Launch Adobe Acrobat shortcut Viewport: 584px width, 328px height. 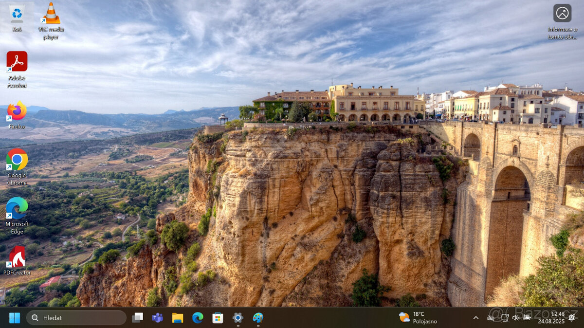coord(17,63)
